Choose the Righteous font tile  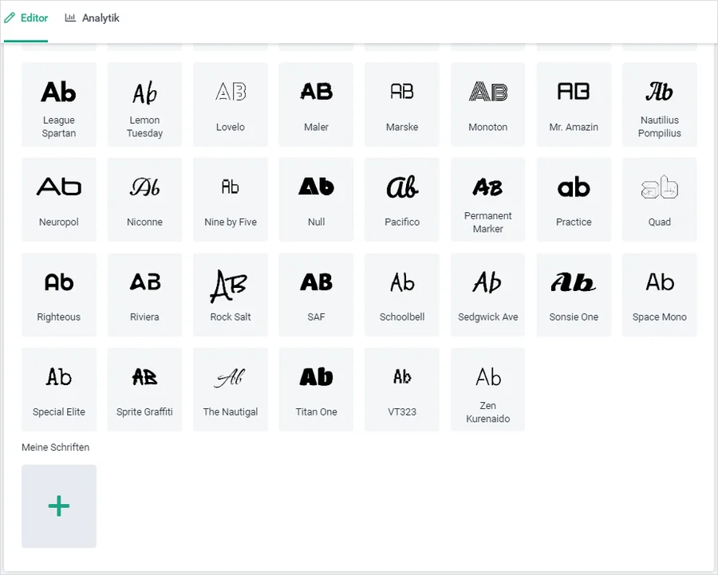pyautogui.click(x=59, y=294)
